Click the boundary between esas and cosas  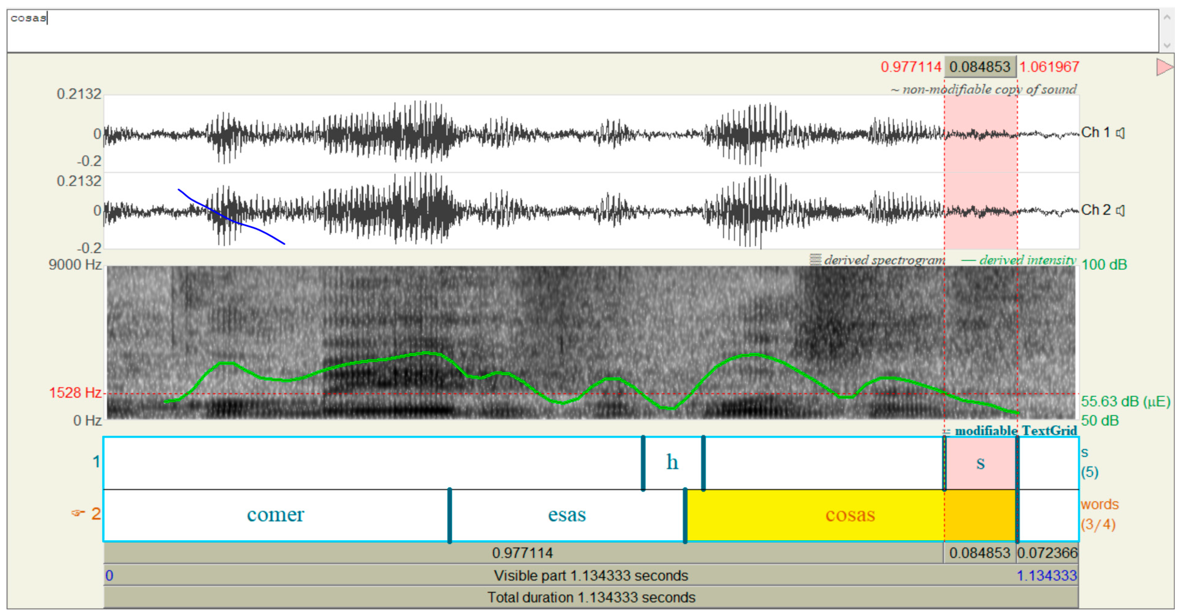click(x=685, y=516)
